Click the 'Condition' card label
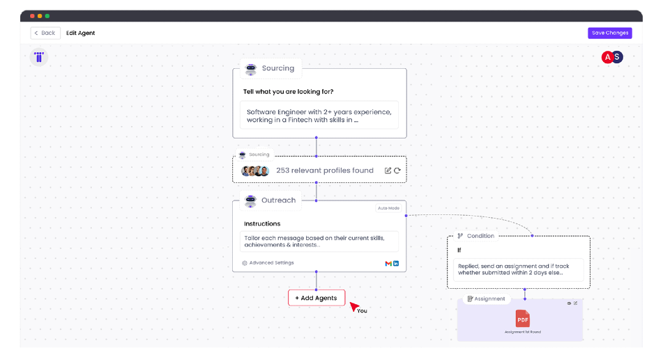This screenshot has height=348, width=663. coord(480,236)
